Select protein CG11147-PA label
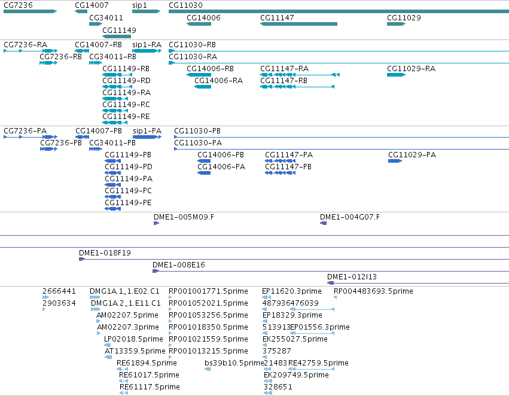This screenshot has height=396, width=509. 289,155
